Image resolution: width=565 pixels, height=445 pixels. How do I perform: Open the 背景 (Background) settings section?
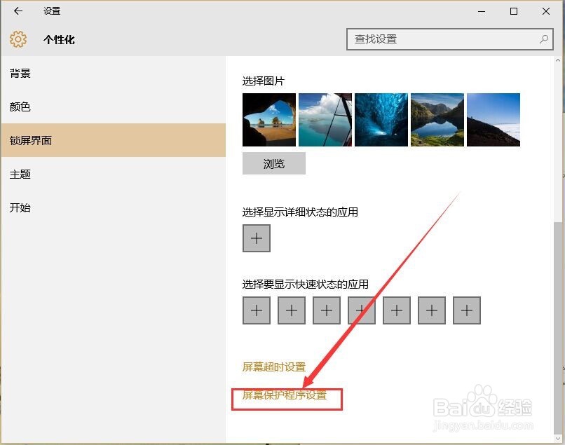pos(20,73)
